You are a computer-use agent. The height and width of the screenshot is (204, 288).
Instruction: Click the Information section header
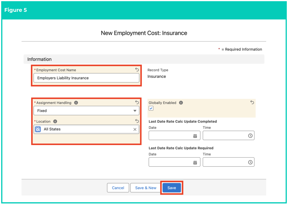tap(144, 59)
